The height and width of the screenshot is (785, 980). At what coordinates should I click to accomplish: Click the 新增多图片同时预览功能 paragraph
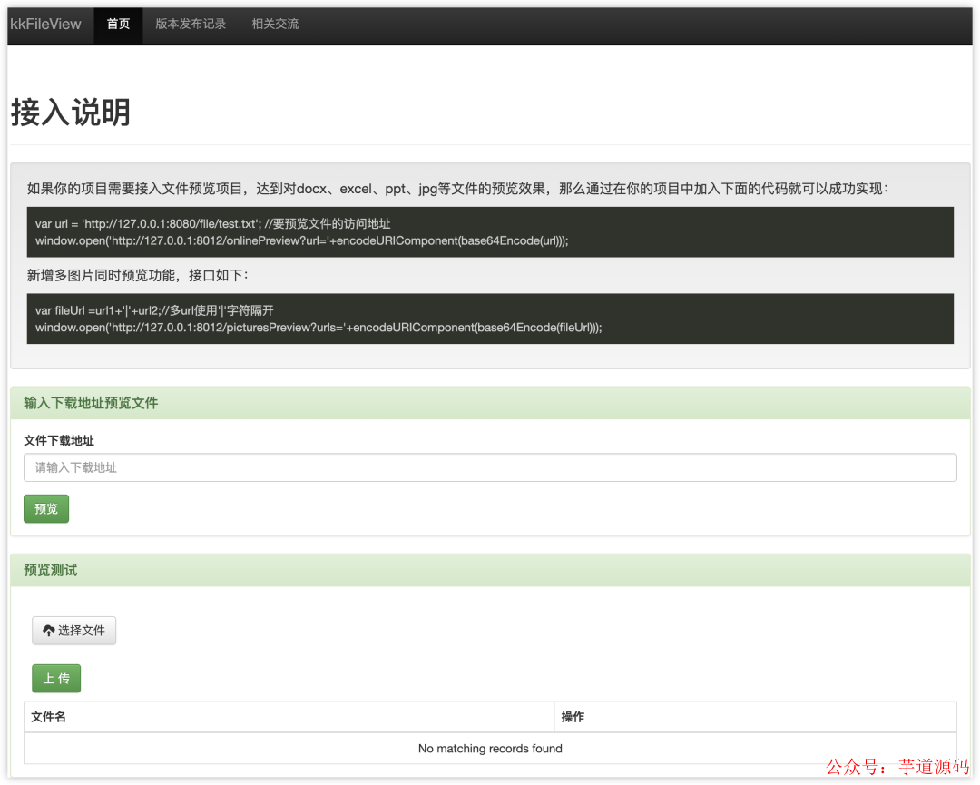click(x=138, y=275)
